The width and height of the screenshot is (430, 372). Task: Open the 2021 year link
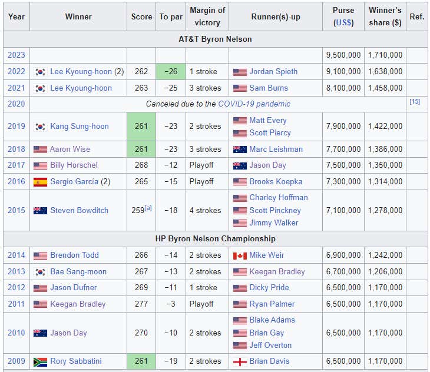pos(16,88)
